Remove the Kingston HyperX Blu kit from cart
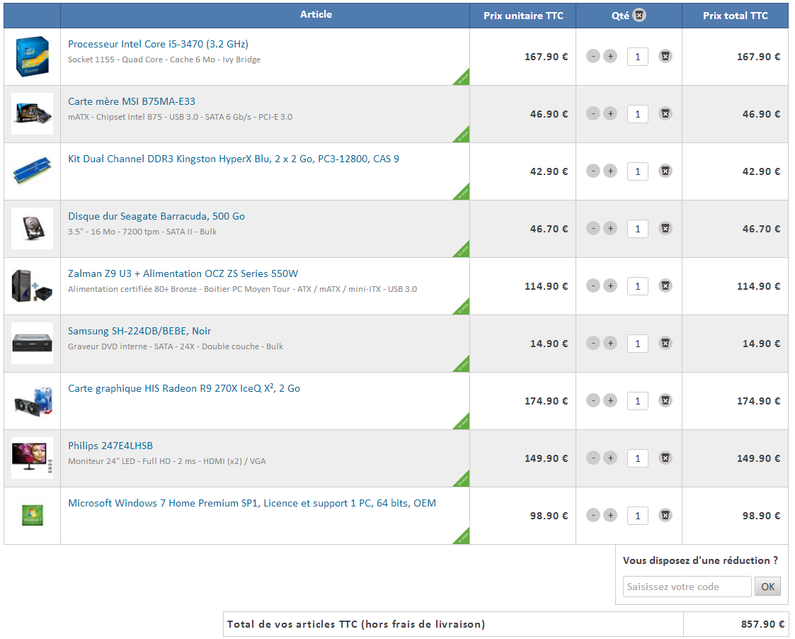 click(x=665, y=171)
